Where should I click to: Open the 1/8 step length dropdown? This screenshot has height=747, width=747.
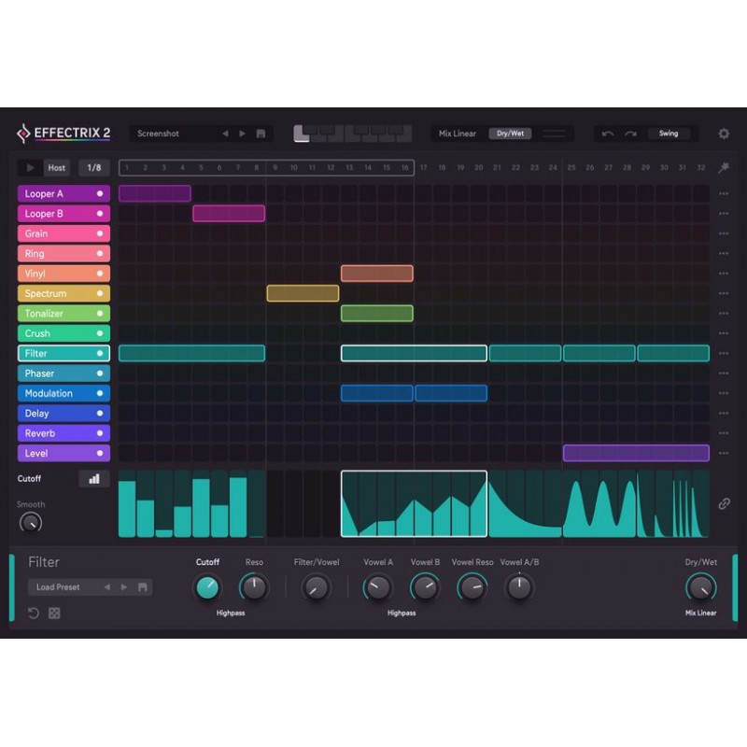[94, 168]
